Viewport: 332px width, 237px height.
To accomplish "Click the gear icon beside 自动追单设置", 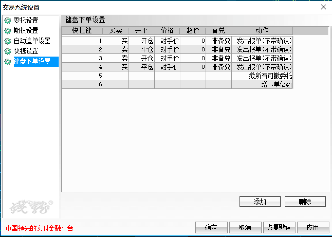I will 8,41.
